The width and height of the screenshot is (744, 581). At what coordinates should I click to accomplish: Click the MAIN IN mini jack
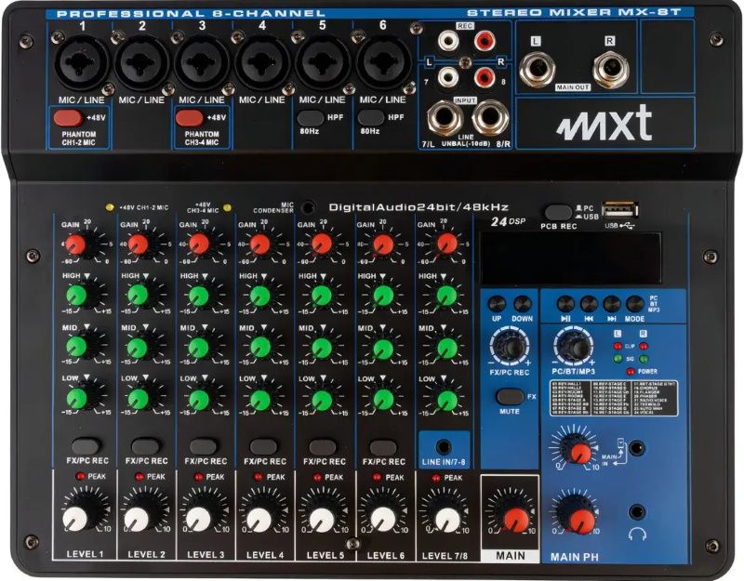click(636, 447)
